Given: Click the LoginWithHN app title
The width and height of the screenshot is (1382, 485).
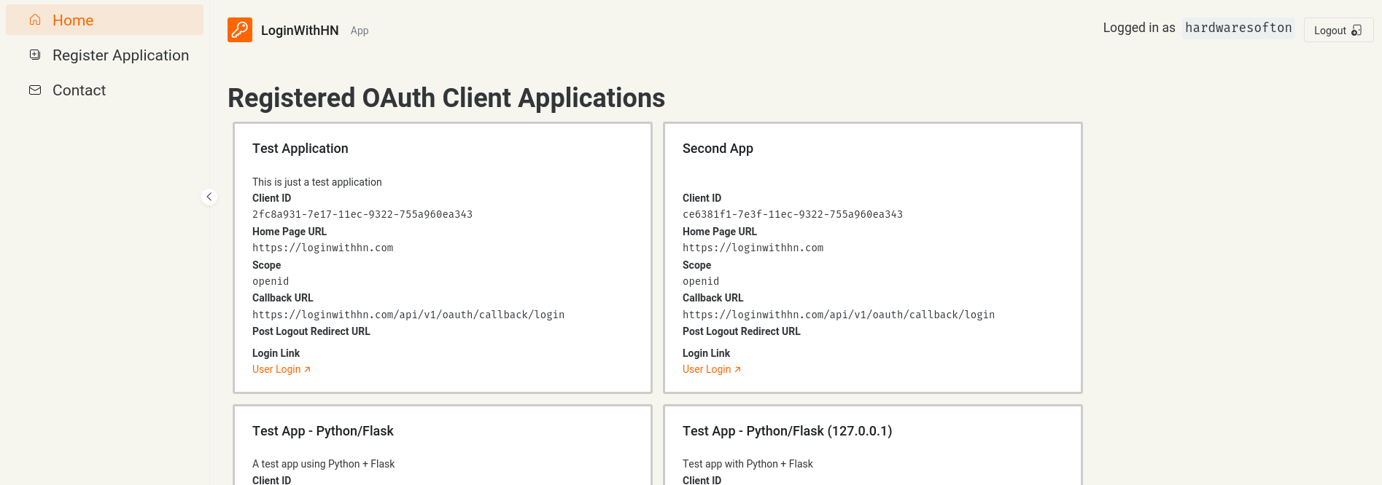Looking at the screenshot, I should pos(300,31).
